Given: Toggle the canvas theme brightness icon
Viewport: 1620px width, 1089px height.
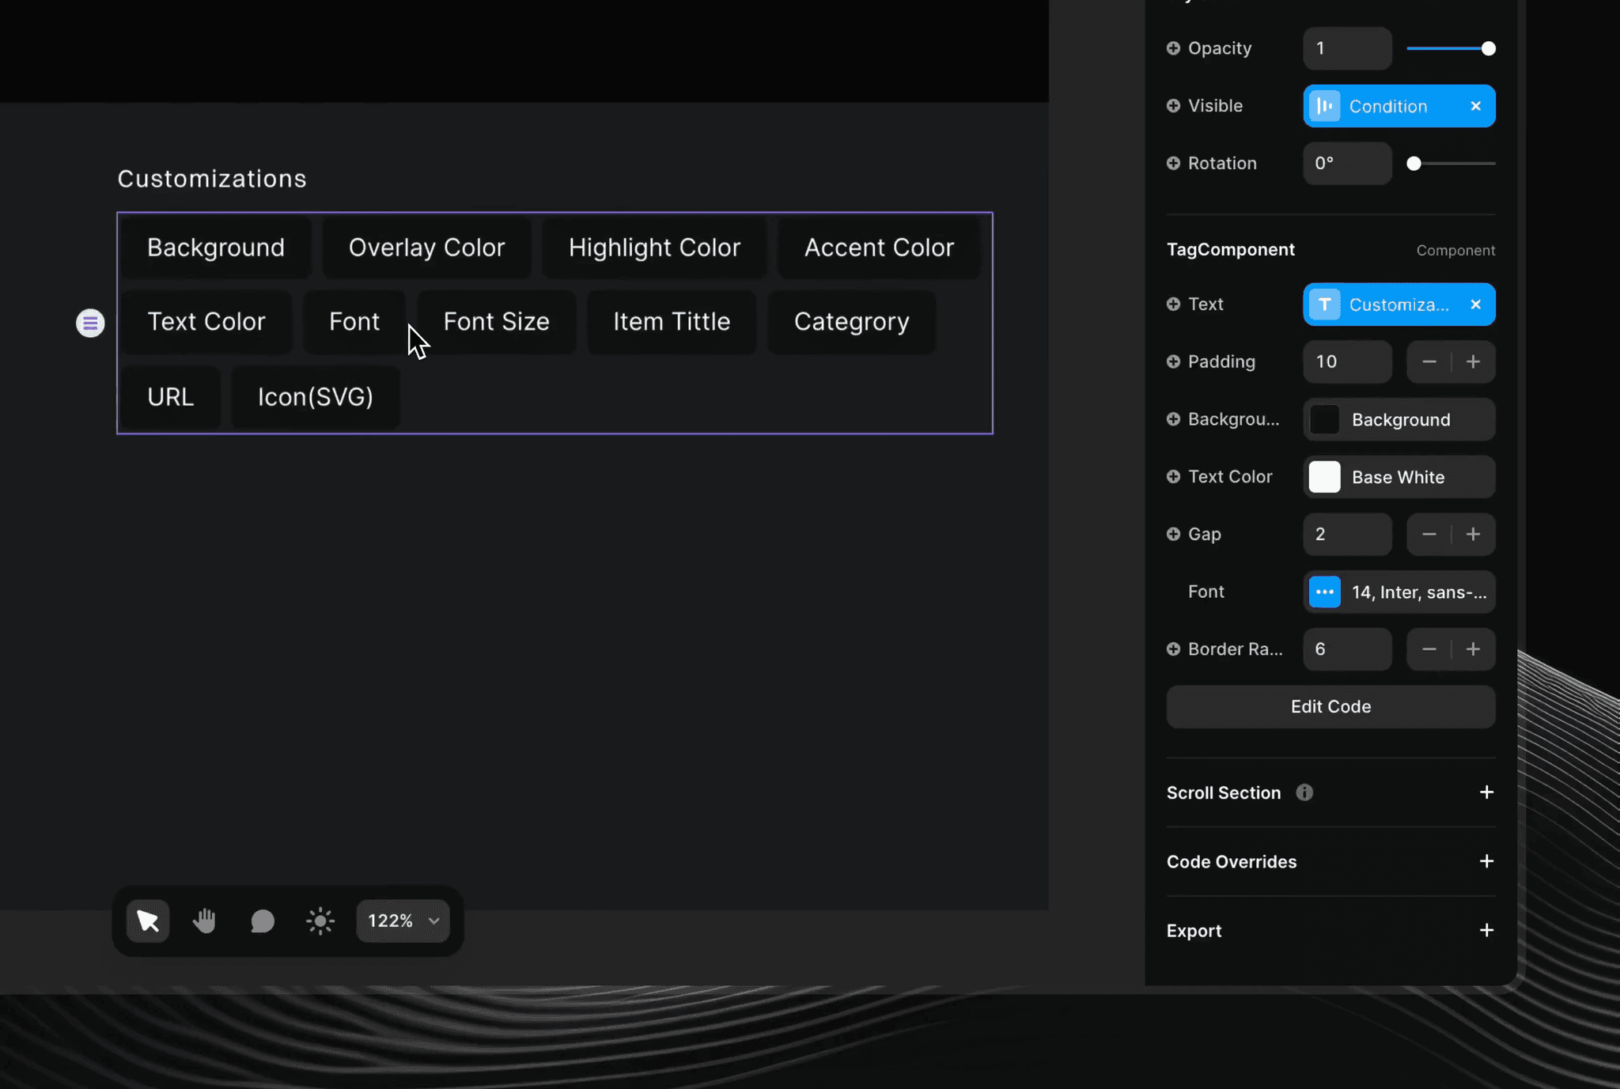Looking at the screenshot, I should pos(319,920).
